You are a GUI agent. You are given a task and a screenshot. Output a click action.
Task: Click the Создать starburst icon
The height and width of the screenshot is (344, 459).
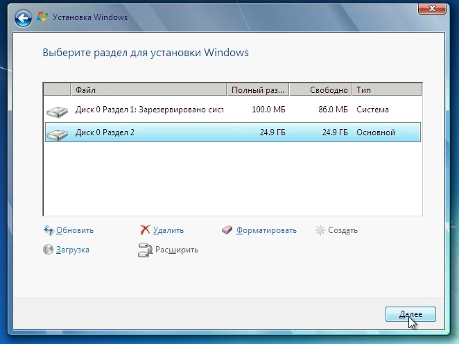coord(320,230)
